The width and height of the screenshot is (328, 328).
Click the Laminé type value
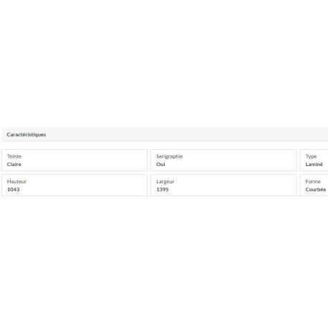click(314, 164)
